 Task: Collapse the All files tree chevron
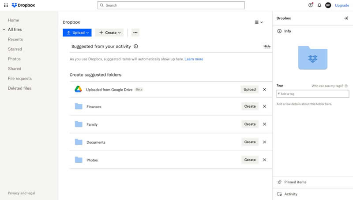(x=4, y=29)
